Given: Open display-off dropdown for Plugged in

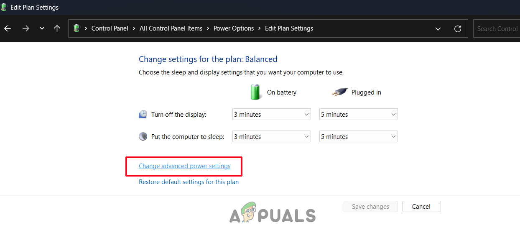Looking at the screenshot, I should click(358, 115).
